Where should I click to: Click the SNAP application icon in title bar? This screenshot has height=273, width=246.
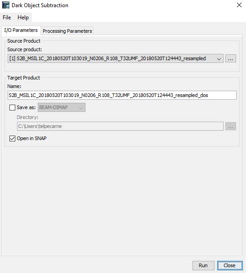tap(6, 5)
